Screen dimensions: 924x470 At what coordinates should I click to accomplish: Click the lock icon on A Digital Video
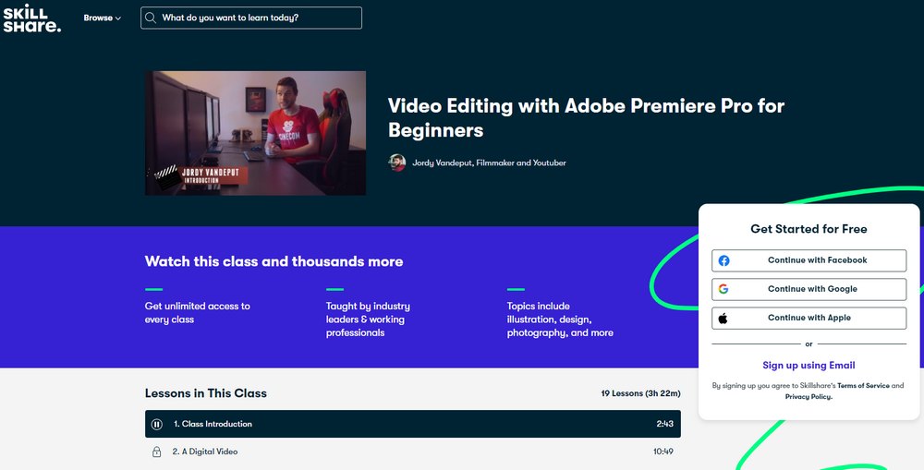coord(157,452)
